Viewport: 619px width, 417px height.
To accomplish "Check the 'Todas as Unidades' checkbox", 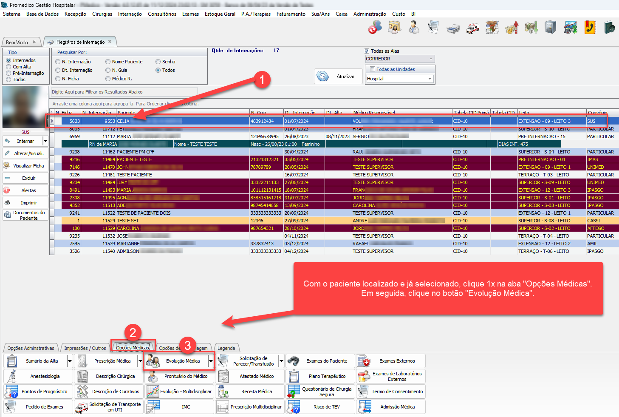I will 373,69.
